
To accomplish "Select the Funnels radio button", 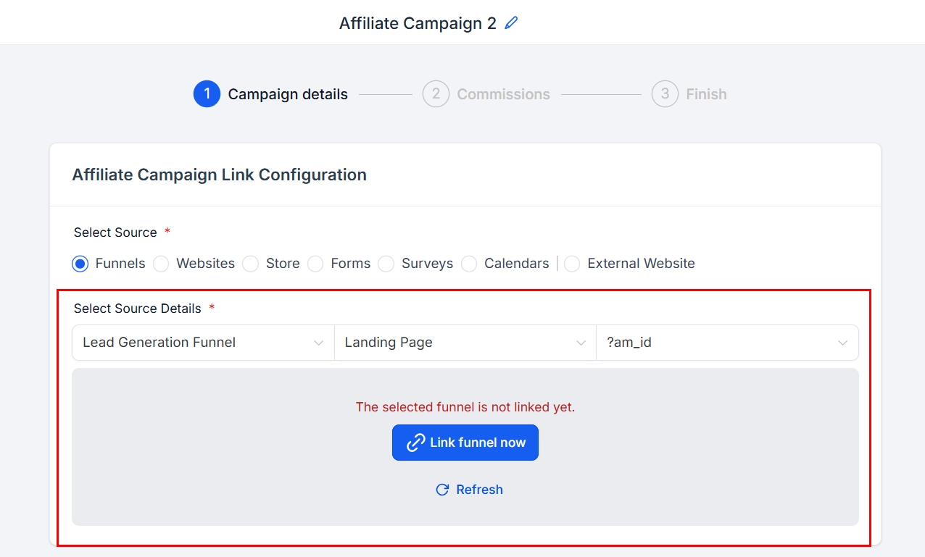I will (80, 264).
